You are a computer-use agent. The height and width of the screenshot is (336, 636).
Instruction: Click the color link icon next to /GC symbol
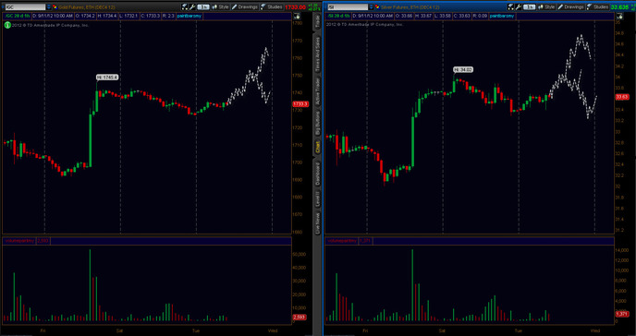(x=55, y=6)
